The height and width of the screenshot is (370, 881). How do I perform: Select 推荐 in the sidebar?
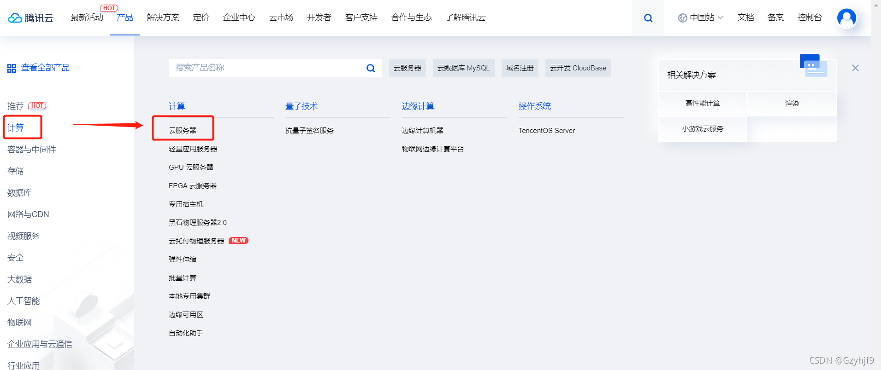(15, 106)
